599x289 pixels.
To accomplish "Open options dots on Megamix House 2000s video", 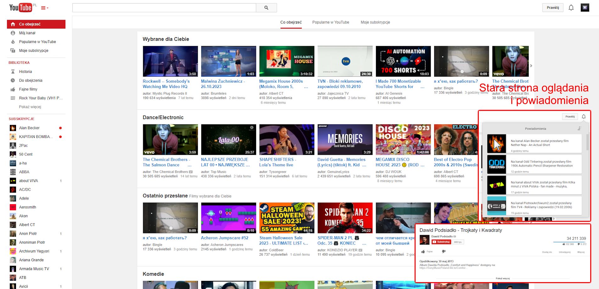I will point(306,87).
